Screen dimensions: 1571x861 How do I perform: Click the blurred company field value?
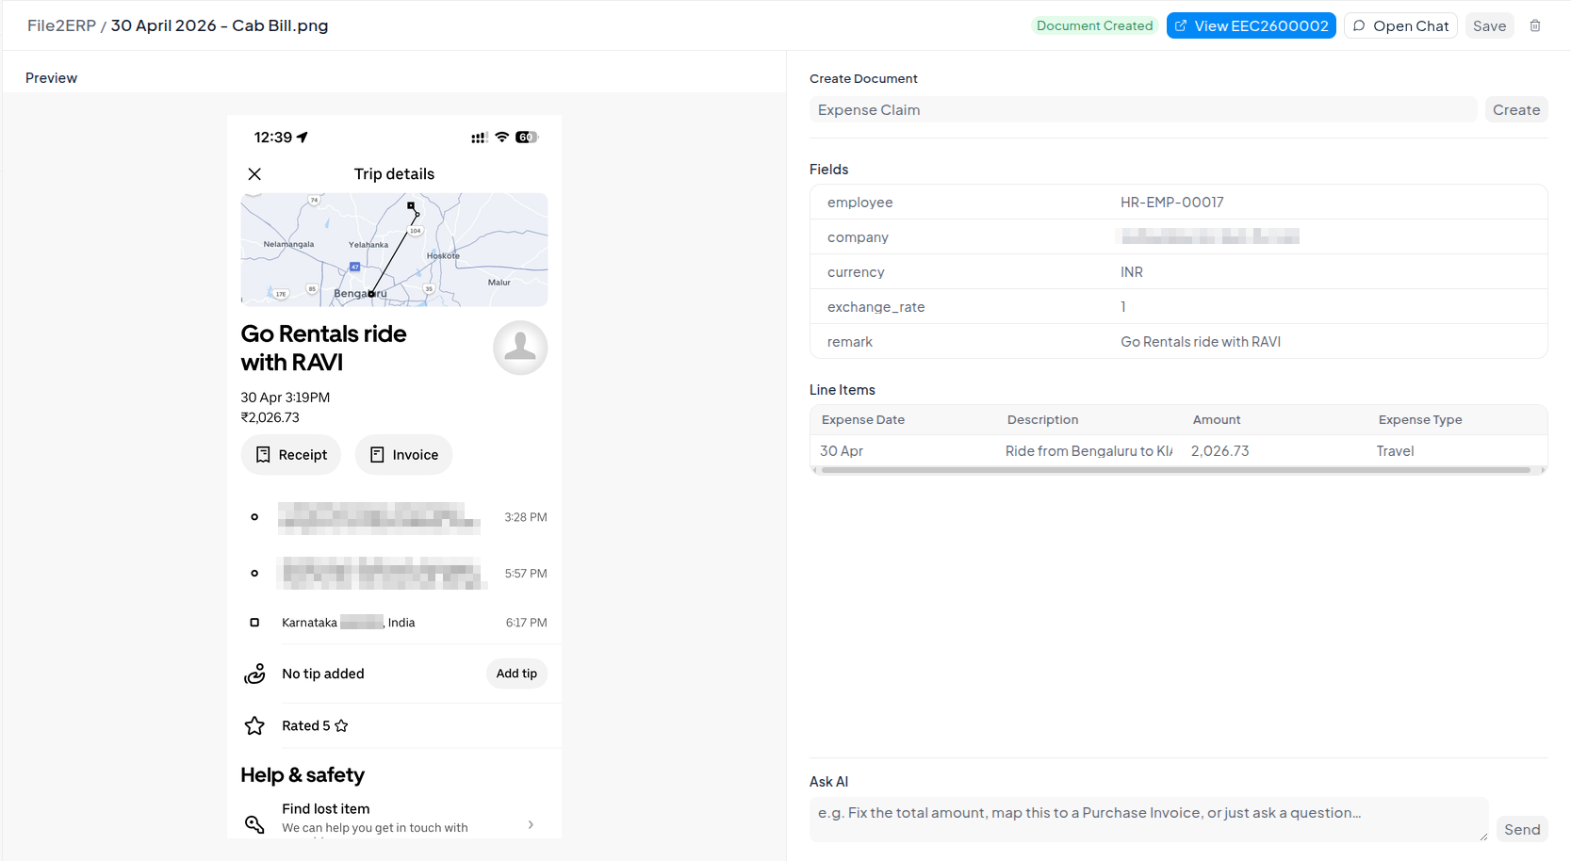pyautogui.click(x=1210, y=236)
